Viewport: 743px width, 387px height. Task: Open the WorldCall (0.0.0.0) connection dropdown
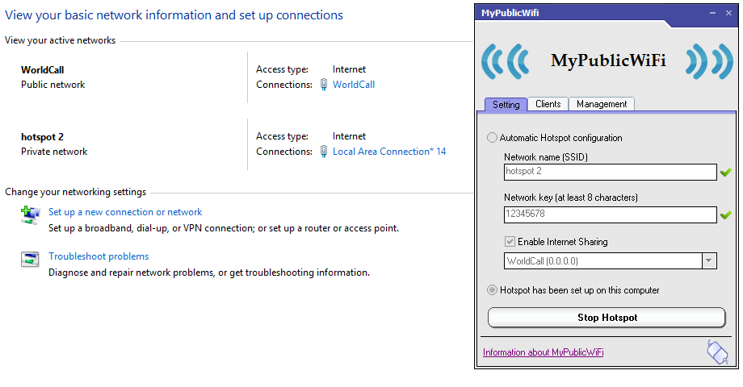pyautogui.click(x=709, y=260)
